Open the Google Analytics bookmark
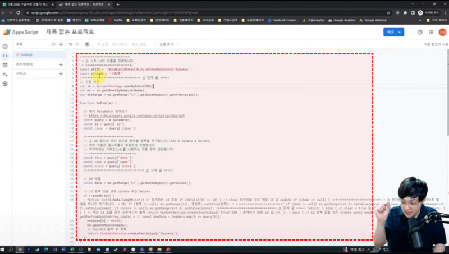The image size is (449, 254). 341,20
